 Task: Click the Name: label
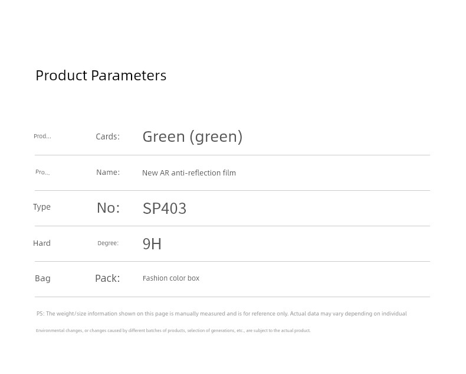tap(108, 172)
